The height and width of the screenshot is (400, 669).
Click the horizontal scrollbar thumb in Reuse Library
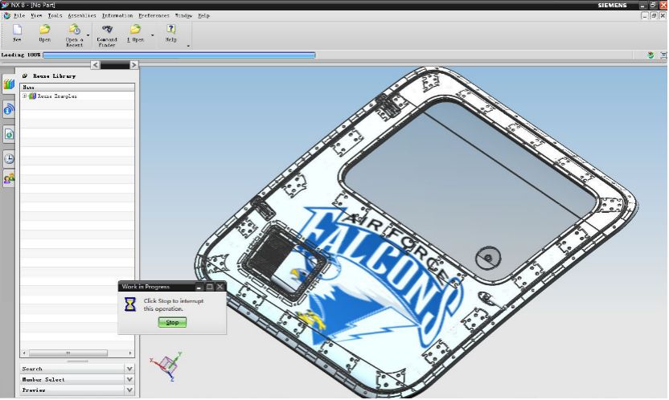tap(68, 353)
